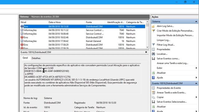Screen dimensions: 199x112
Task: Click the Propriedades do Evento icon
Action: (153, 88)
